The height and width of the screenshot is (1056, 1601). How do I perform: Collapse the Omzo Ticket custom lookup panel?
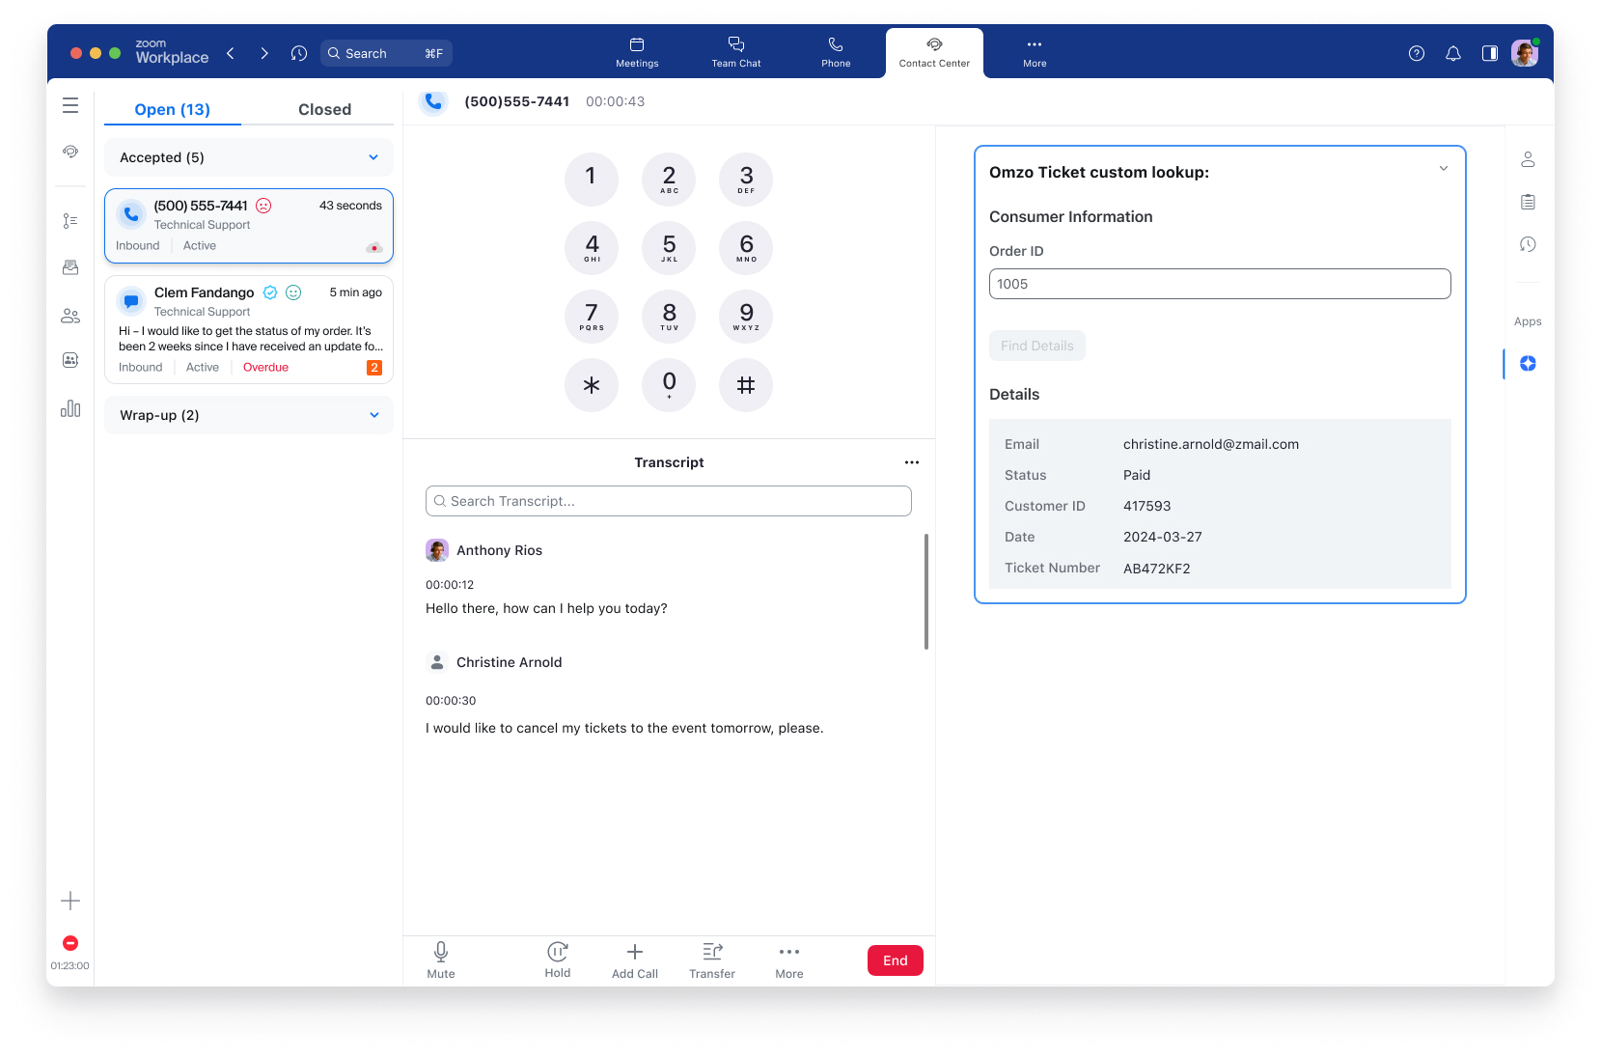point(1443,169)
